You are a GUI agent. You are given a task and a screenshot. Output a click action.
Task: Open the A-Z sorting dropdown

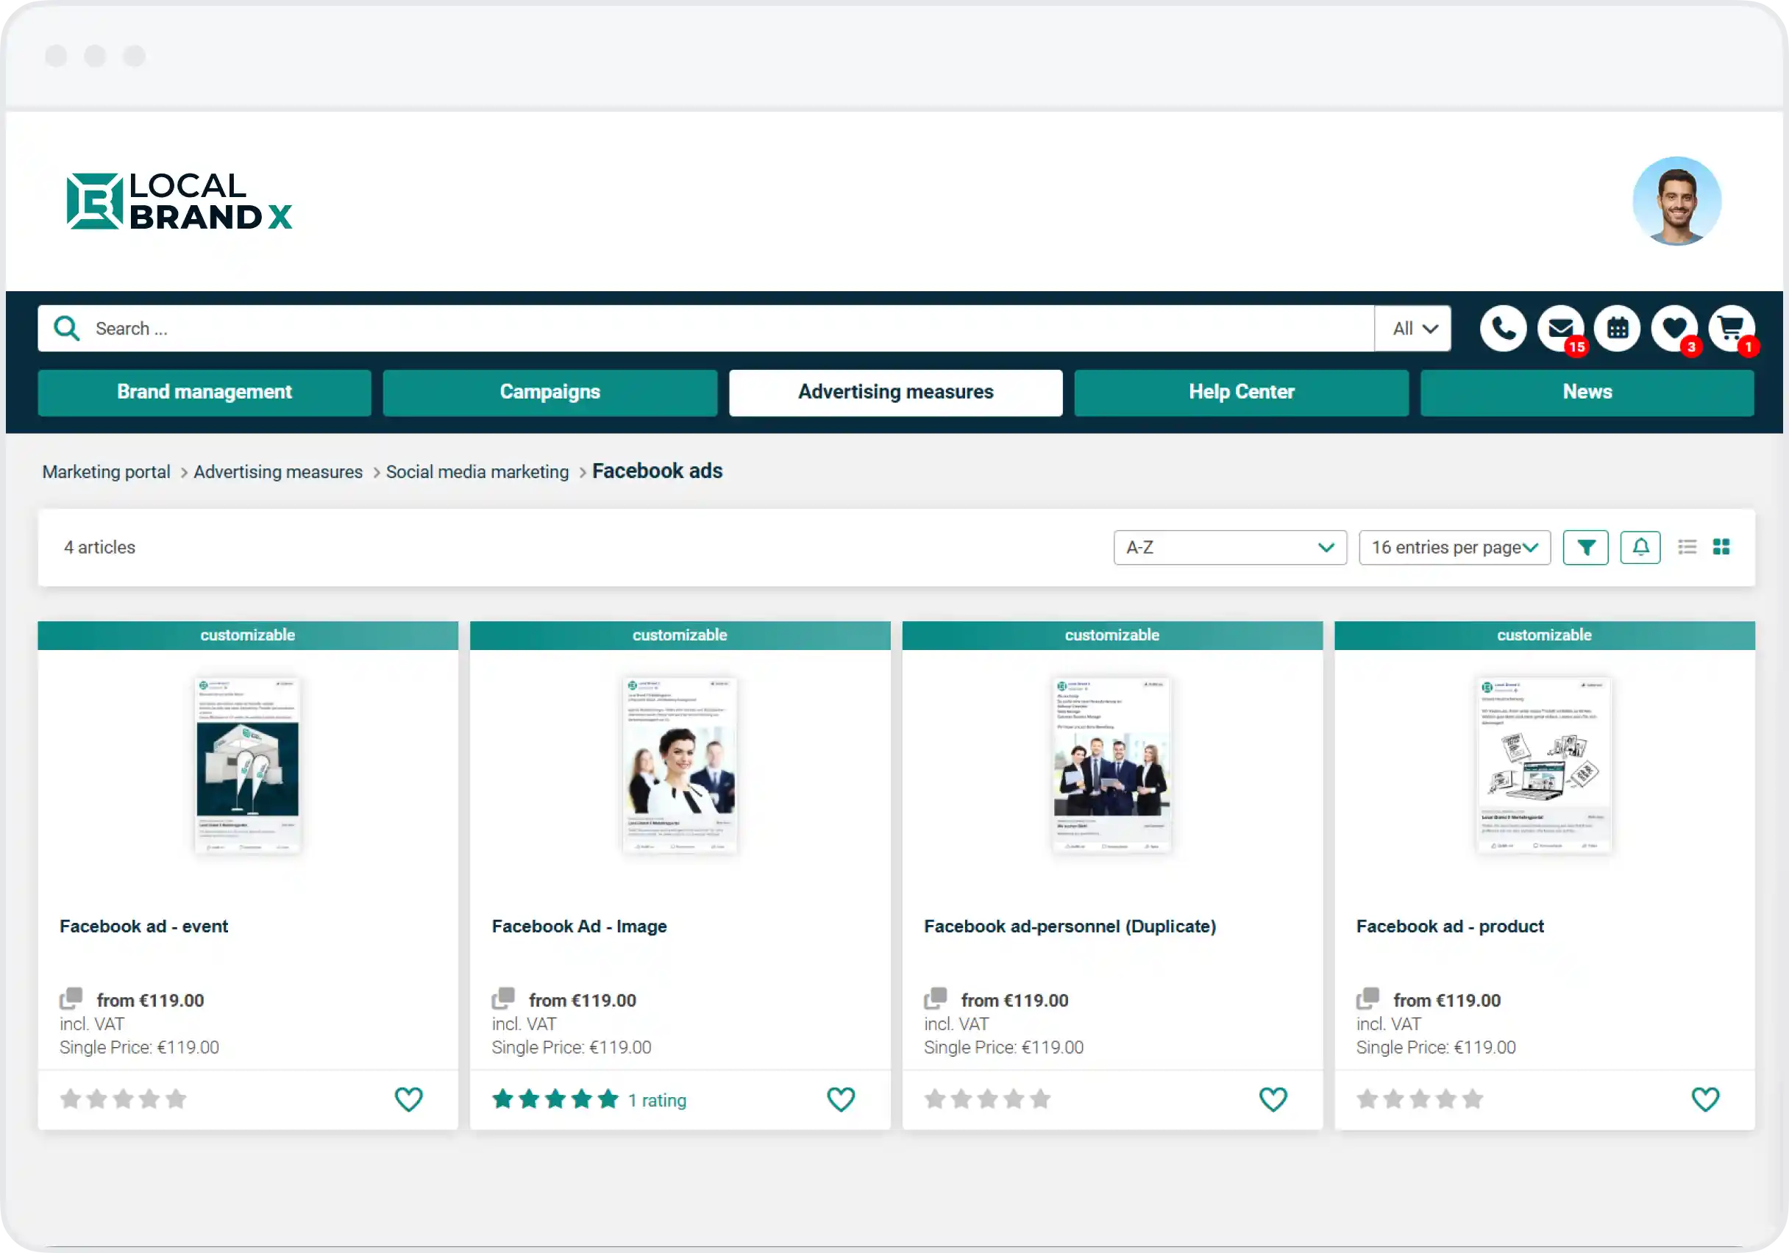pyautogui.click(x=1229, y=548)
